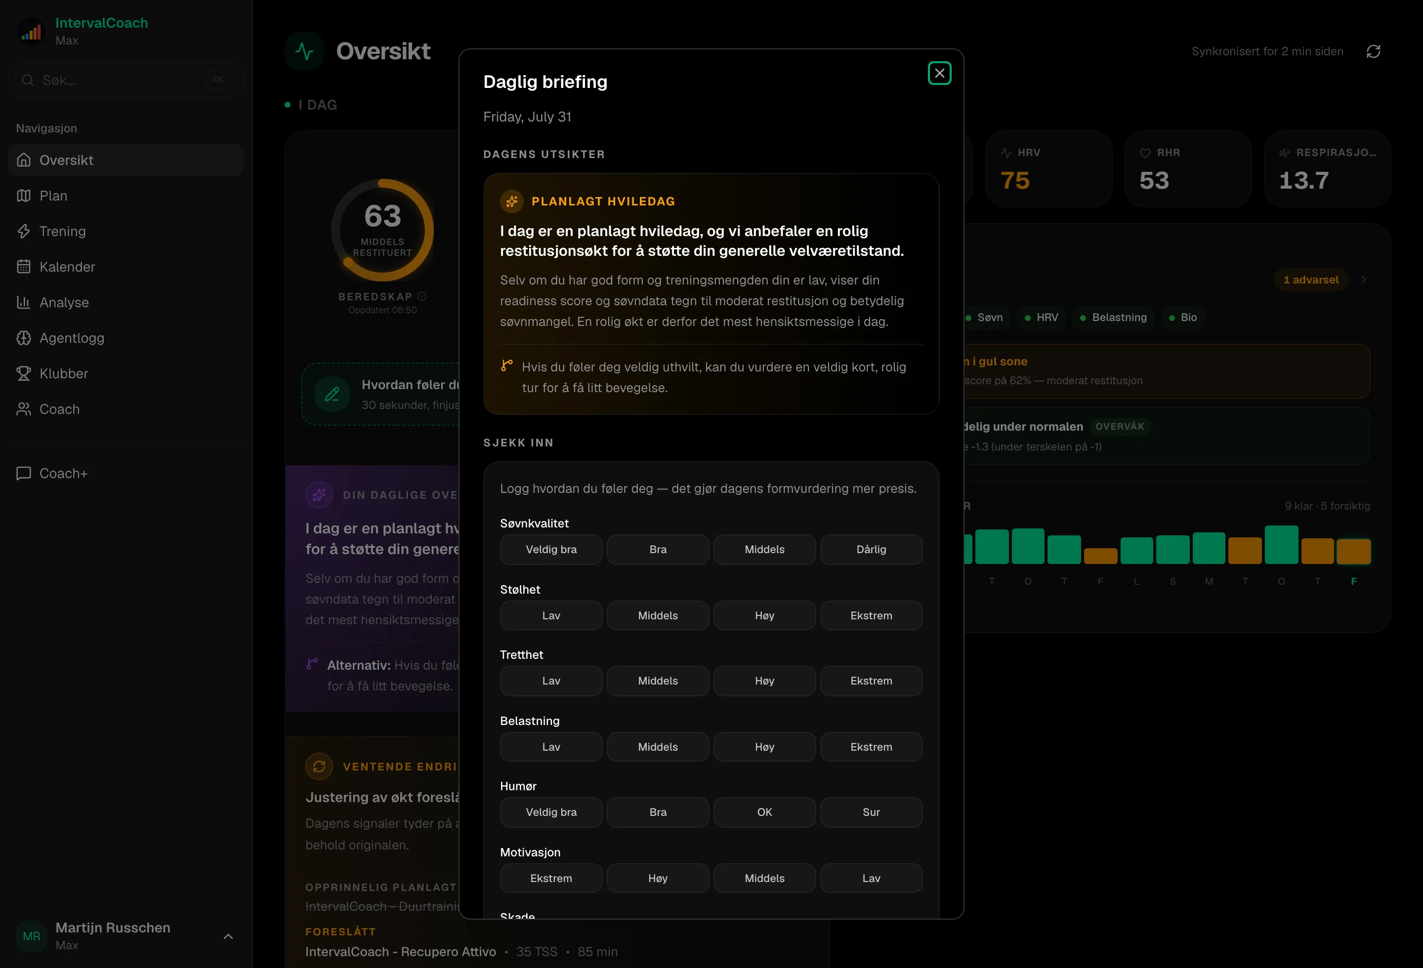
Task: Choose Middels for Tretthet
Action: (658, 681)
